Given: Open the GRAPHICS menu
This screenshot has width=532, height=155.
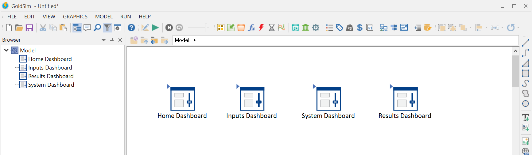Looking at the screenshot, I should (x=75, y=17).
